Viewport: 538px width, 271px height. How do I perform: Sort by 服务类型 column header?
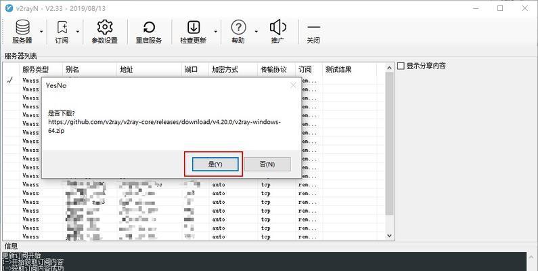pyautogui.click(x=41, y=70)
